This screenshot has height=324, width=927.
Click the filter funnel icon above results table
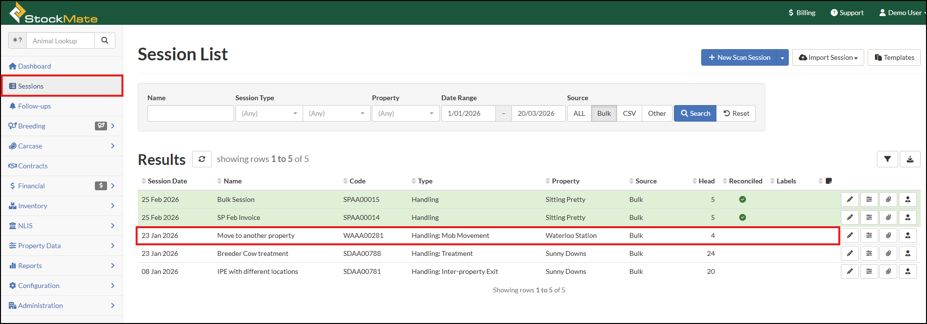[x=887, y=159]
